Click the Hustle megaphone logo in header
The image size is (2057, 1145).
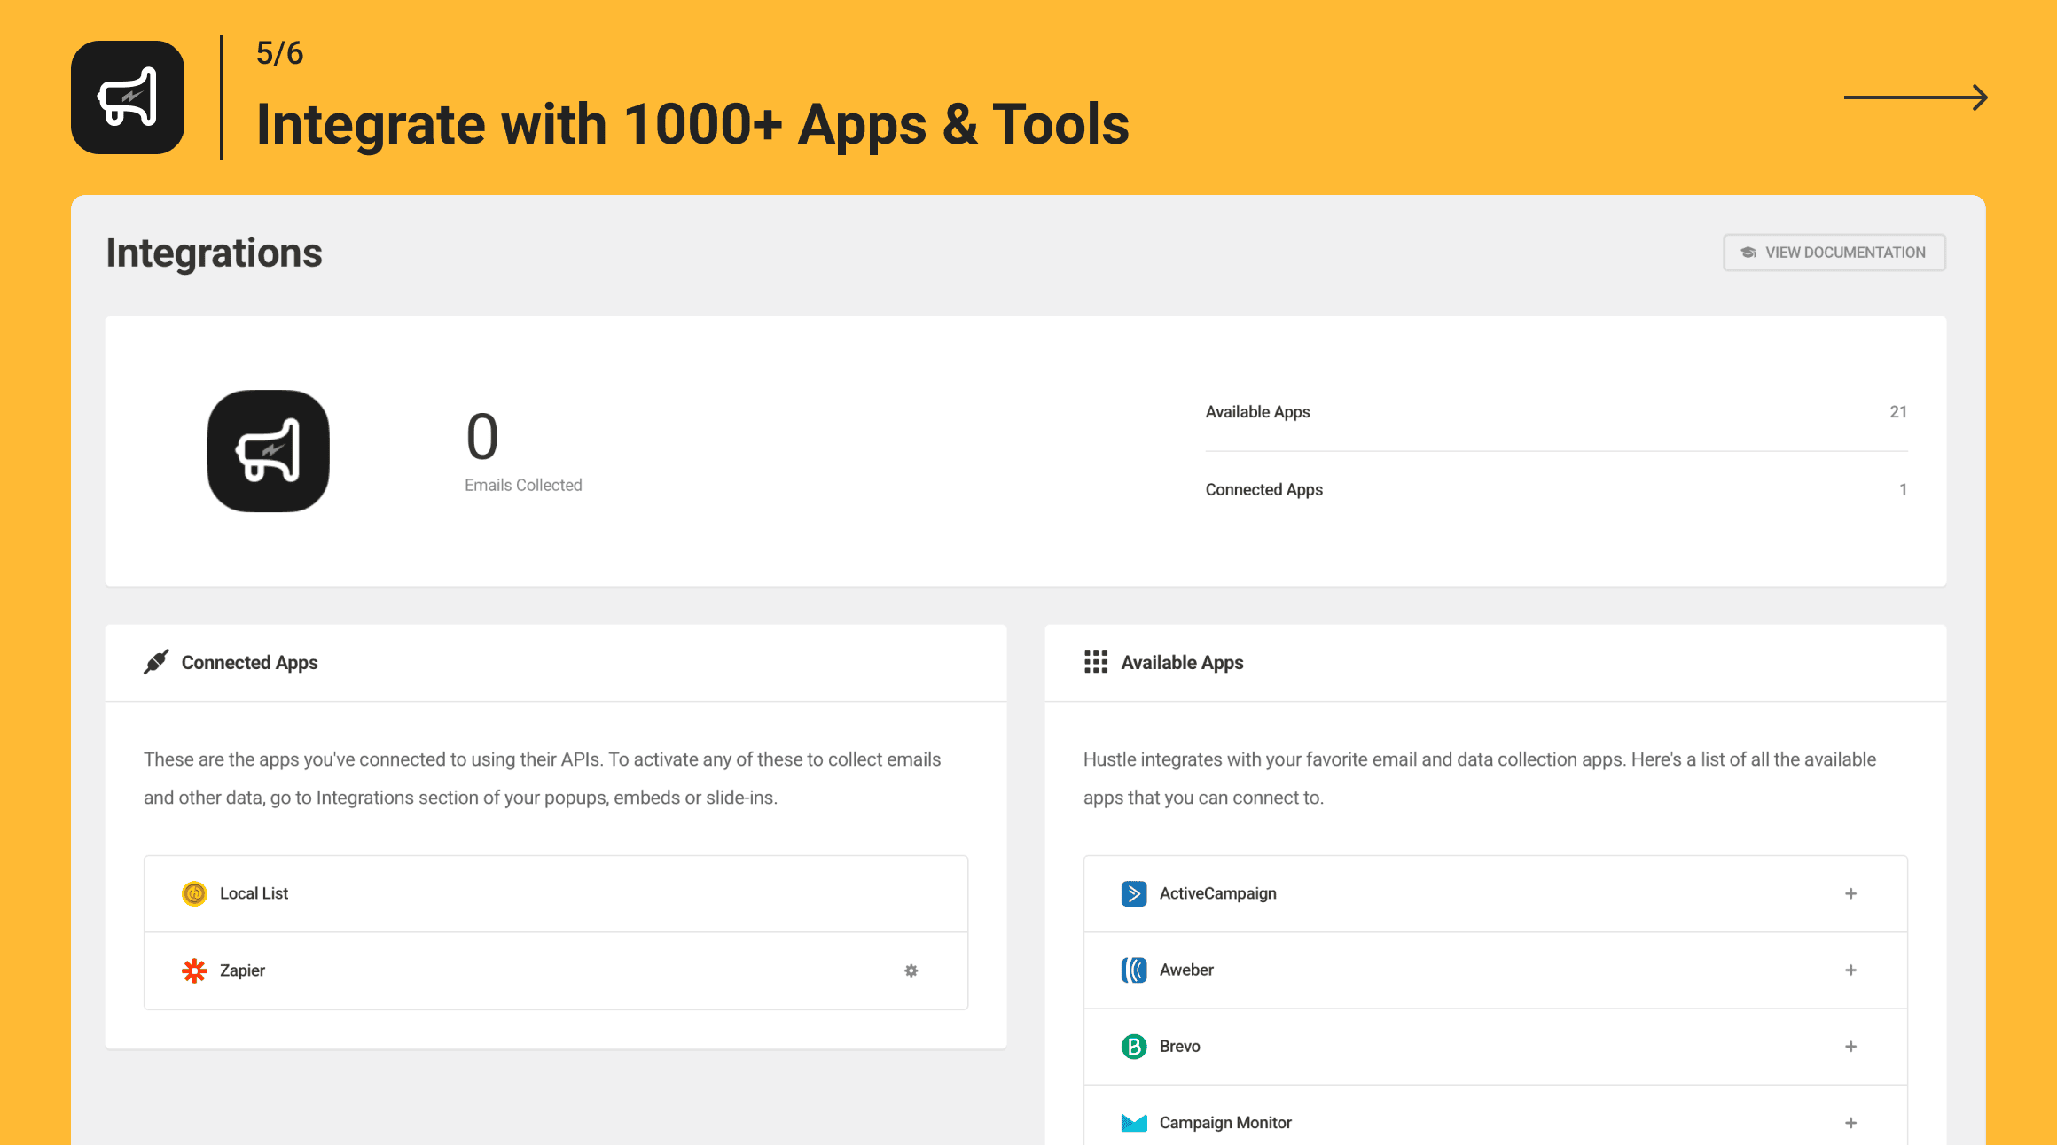pos(128,97)
